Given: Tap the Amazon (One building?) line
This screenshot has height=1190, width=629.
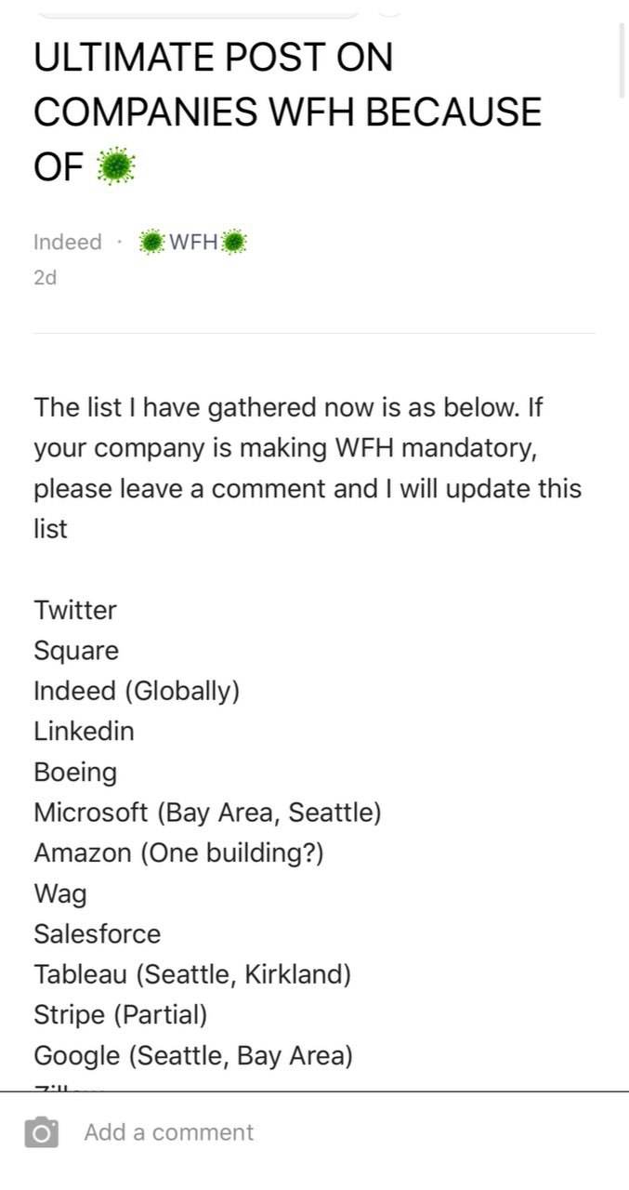Looking at the screenshot, I should [x=179, y=853].
